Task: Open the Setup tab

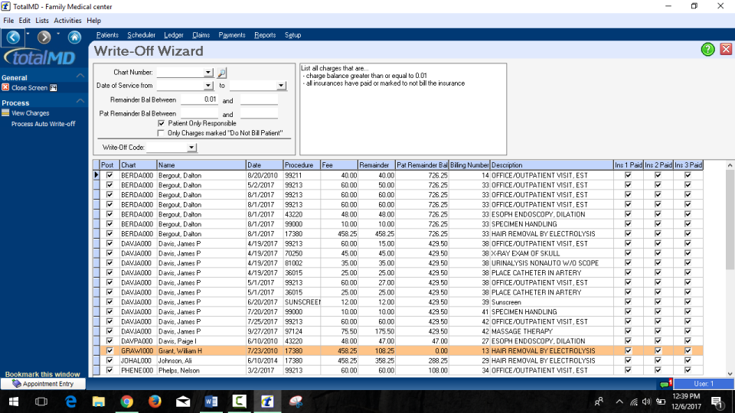Action: pyautogui.click(x=292, y=35)
